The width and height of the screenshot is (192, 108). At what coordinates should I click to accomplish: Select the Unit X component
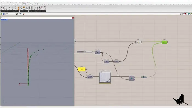[144, 77]
